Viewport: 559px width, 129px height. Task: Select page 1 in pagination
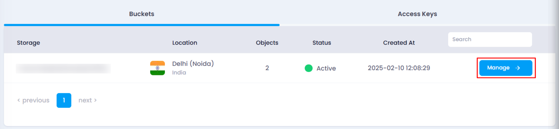pyautogui.click(x=64, y=100)
